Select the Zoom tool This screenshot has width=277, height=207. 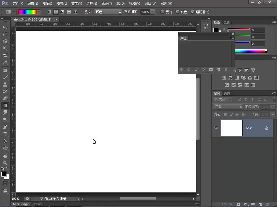[x=5, y=163]
